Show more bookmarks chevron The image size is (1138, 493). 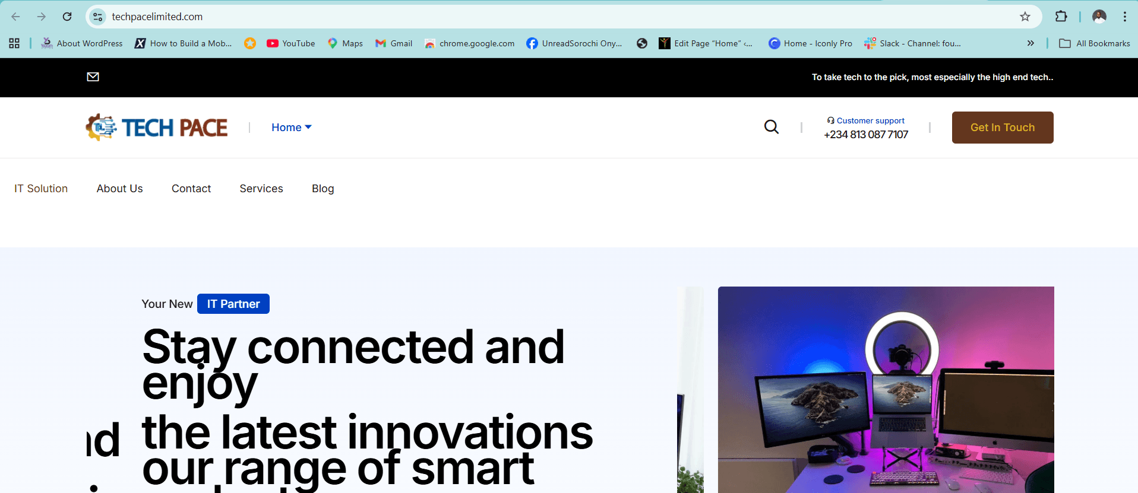[1030, 43]
